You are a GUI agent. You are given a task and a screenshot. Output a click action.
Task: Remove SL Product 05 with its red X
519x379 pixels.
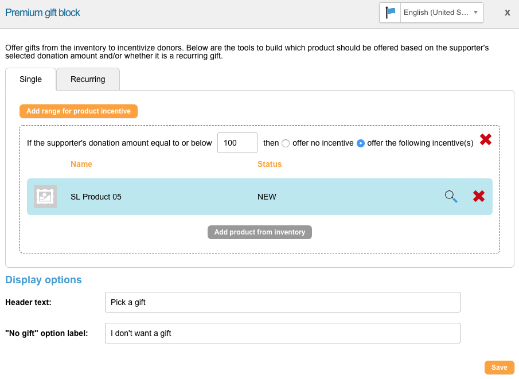pyautogui.click(x=479, y=197)
